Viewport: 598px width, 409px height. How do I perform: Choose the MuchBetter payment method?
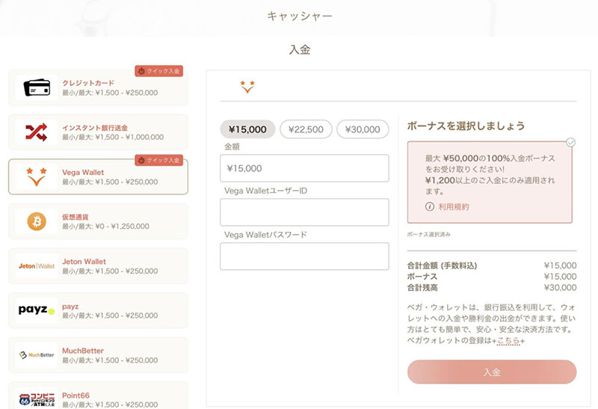tap(99, 355)
